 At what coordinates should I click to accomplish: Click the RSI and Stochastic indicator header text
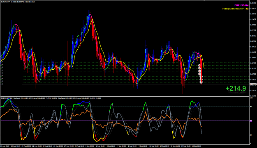point(51,98)
